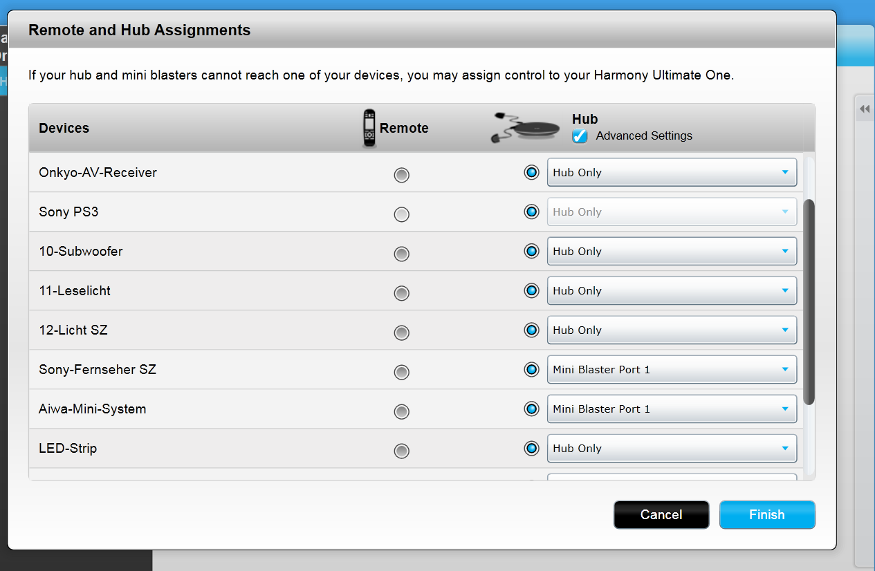
Task: Click the remote control icon in header
Action: 369,128
